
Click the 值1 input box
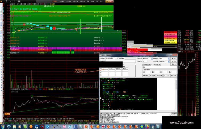[148, 72]
